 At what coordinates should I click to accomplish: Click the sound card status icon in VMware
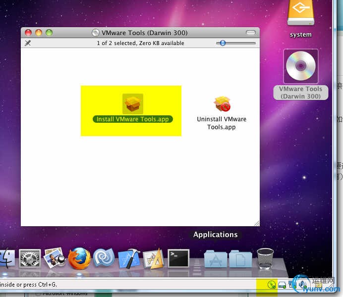[x=303, y=285]
